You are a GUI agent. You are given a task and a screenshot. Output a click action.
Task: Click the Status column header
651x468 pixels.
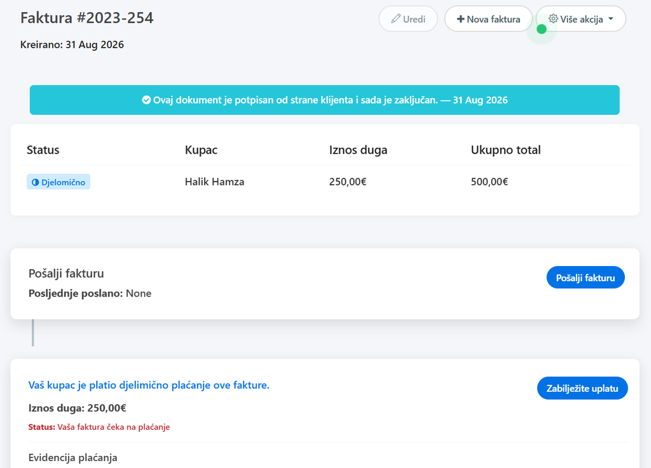pyautogui.click(x=43, y=150)
